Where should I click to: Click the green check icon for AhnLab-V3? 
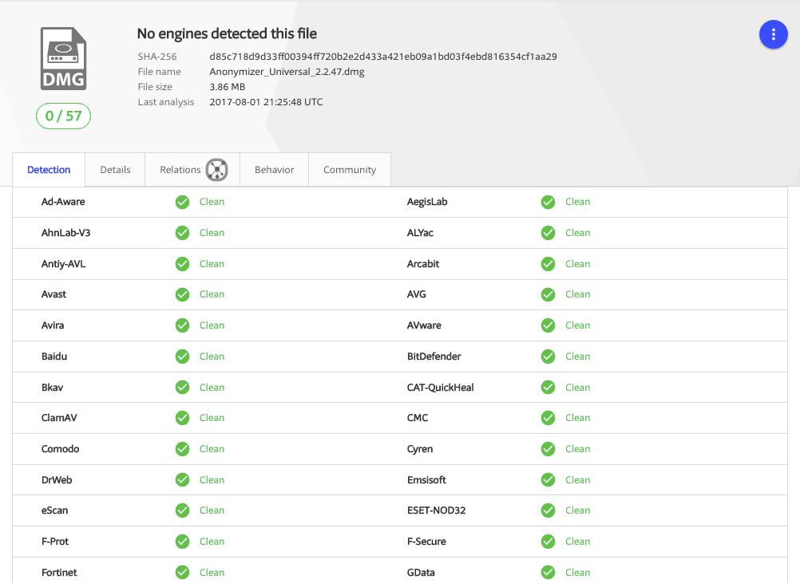182,234
